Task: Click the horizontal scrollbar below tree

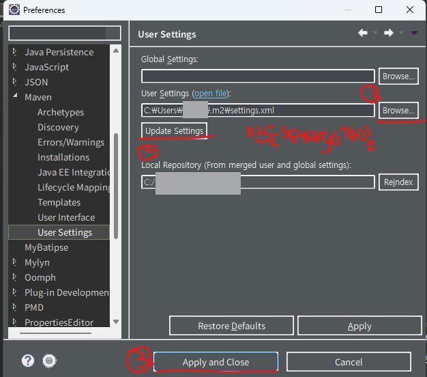Action: coord(55,333)
